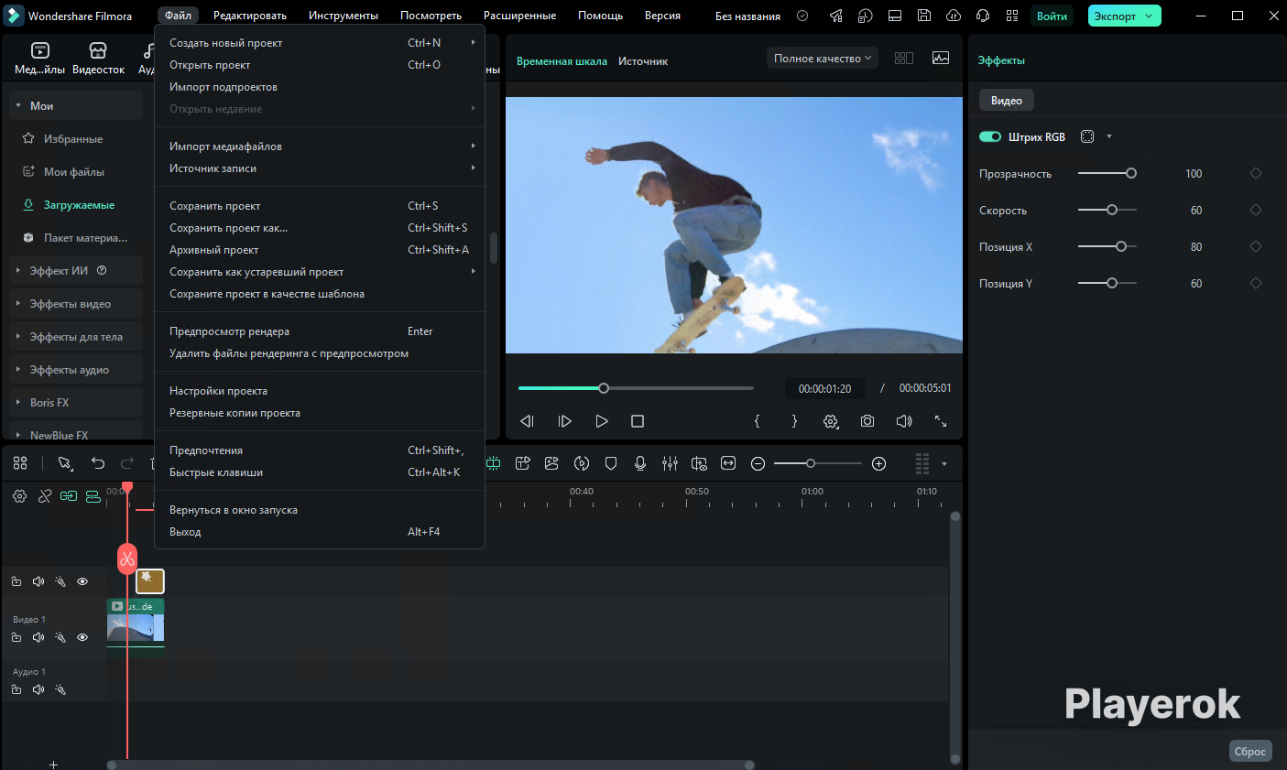Open dropdown arrow next to Штрих RGB
The height and width of the screenshot is (770, 1287).
click(x=1109, y=136)
